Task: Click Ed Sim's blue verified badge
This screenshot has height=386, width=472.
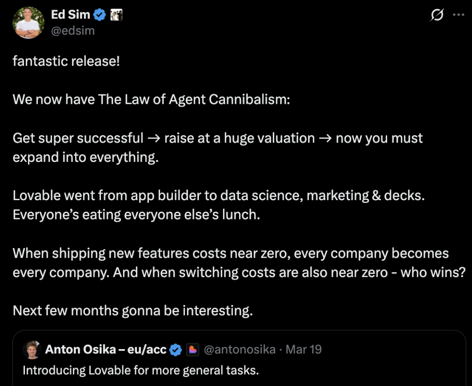Action: (100, 15)
